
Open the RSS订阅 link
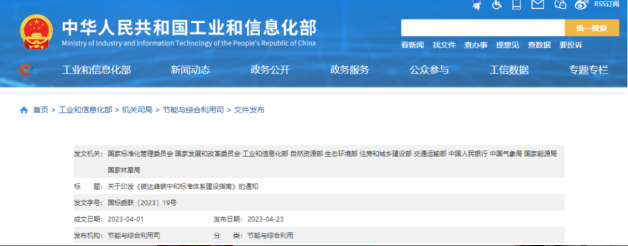pos(606,4)
